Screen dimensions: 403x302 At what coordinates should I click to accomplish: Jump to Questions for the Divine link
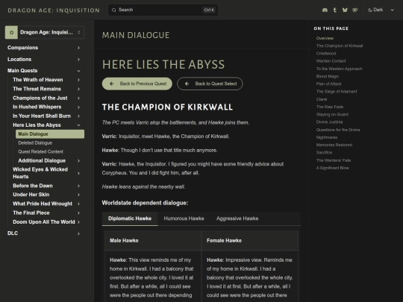pyautogui.click(x=338, y=130)
